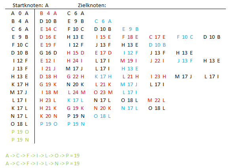Select the red 'H 24 I' entry
Viewport: 231px width, 168px height.
pos(75,61)
